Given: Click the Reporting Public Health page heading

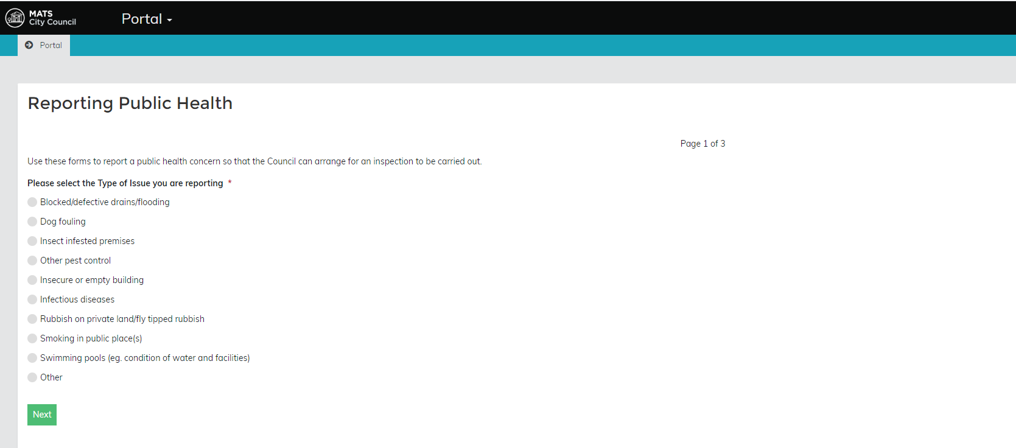Looking at the screenshot, I should pos(130,103).
